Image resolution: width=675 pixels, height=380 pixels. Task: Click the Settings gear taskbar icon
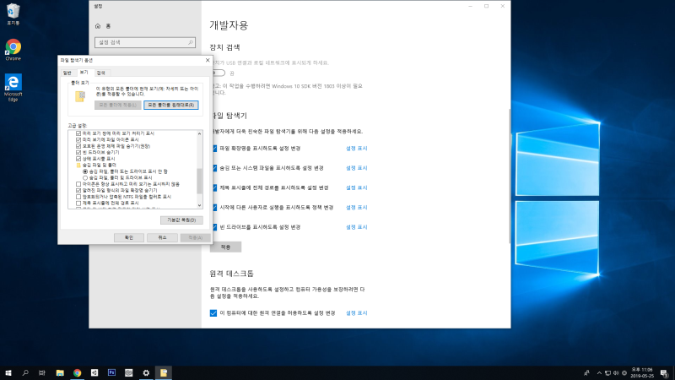pos(146,372)
